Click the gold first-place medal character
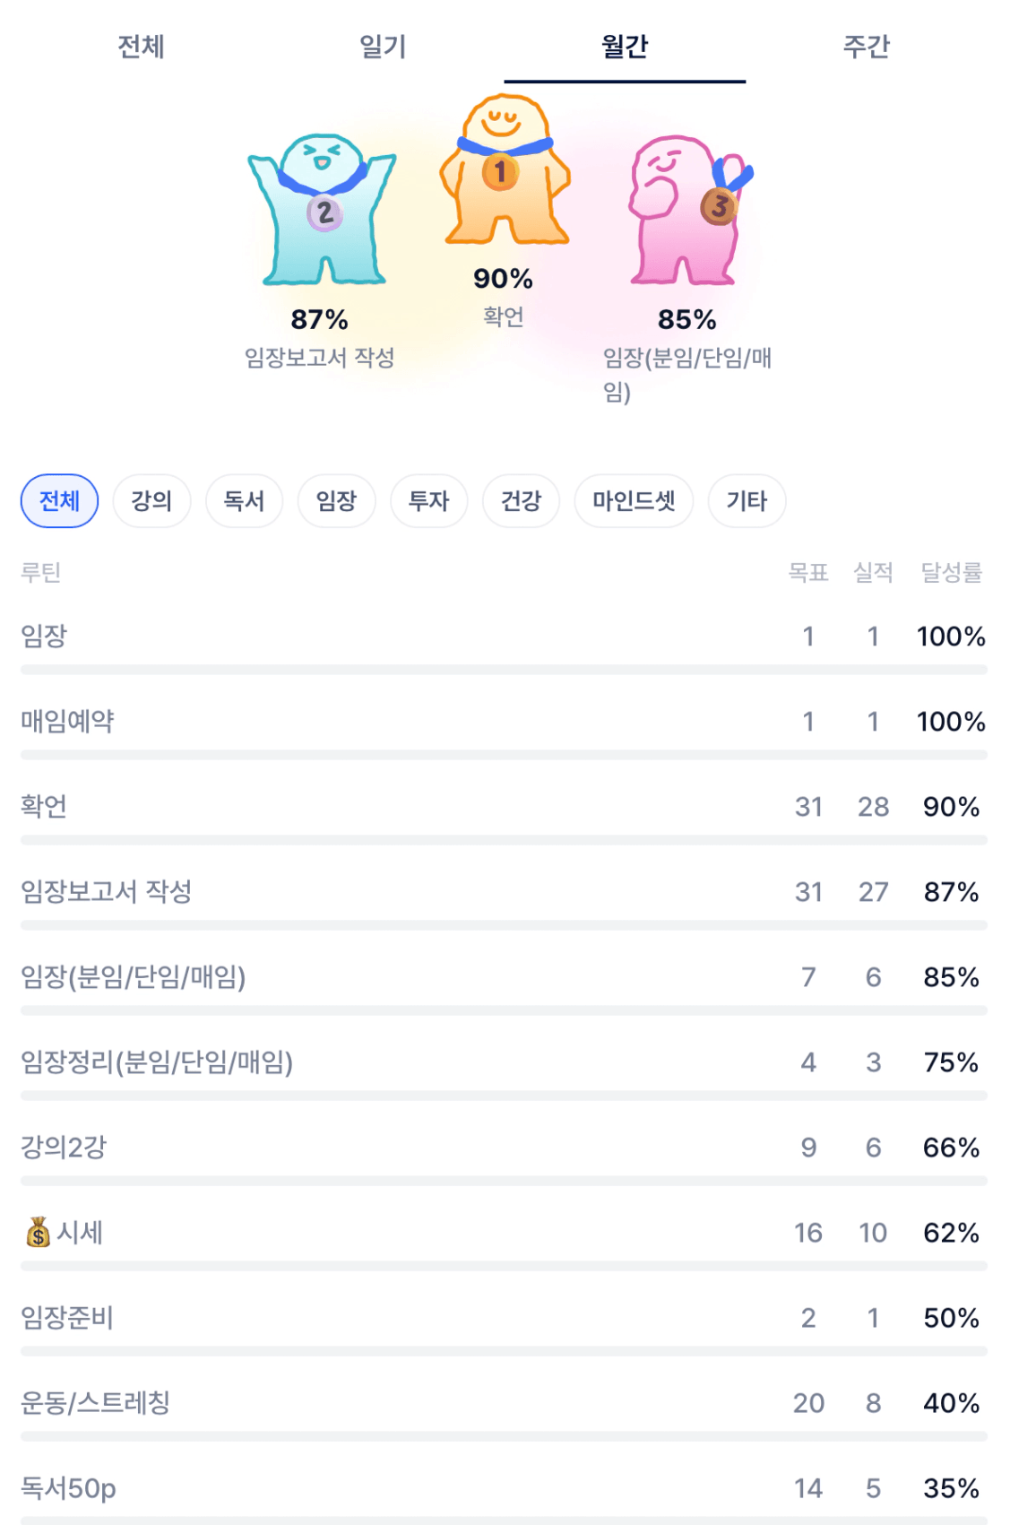Image resolution: width=1010 pixels, height=1525 pixels. point(504,171)
